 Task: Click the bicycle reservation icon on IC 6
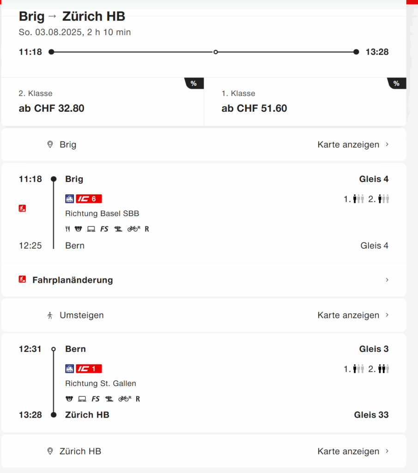coord(133,229)
